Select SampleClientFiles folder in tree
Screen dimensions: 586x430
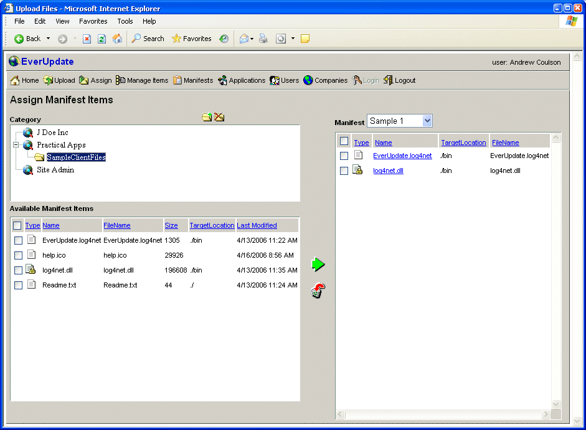pos(76,157)
